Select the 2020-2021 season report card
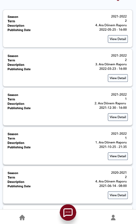 click(68, 185)
